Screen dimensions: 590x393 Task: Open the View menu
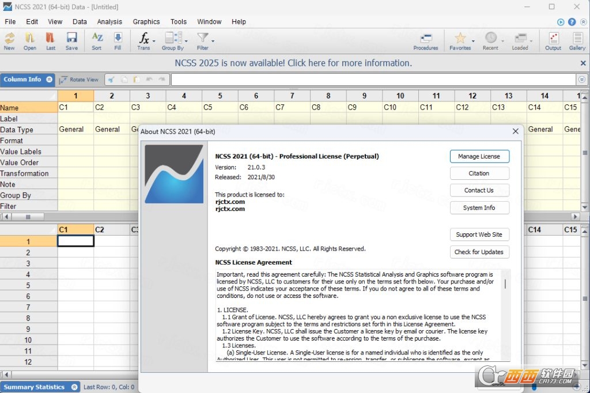tap(55, 22)
